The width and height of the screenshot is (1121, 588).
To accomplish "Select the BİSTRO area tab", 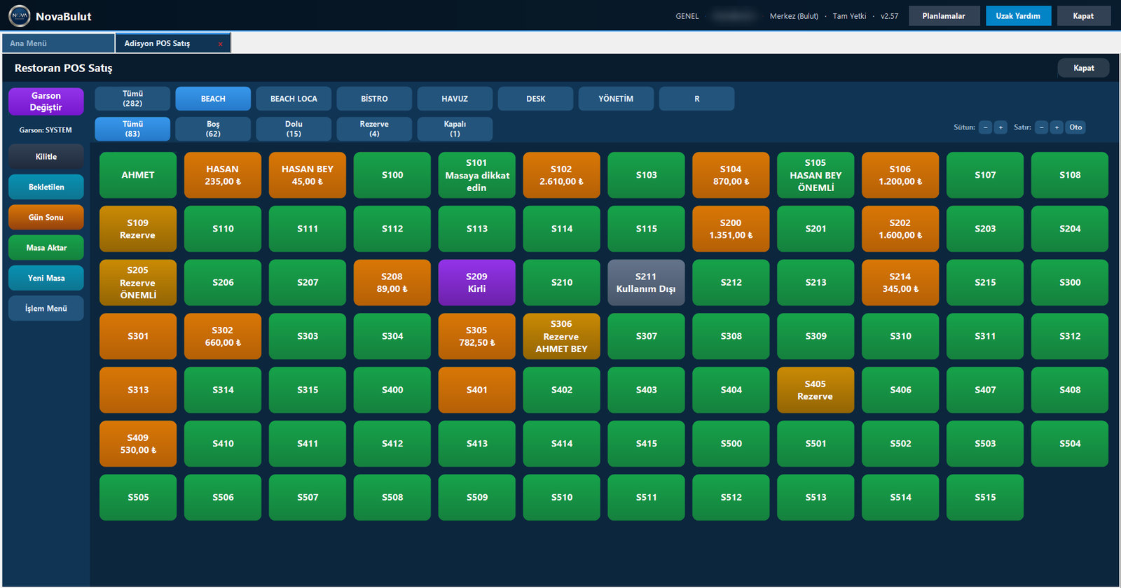I will click(374, 99).
